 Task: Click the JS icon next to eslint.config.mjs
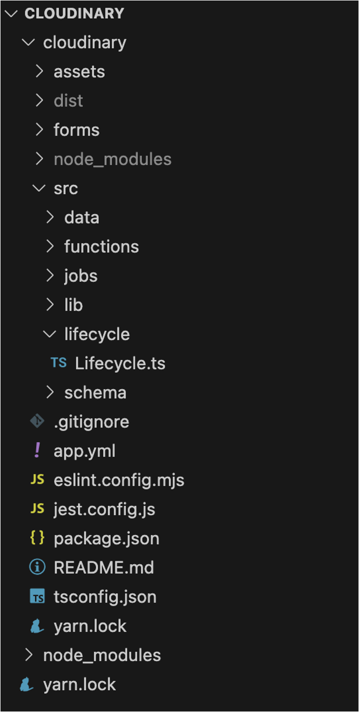coord(37,480)
